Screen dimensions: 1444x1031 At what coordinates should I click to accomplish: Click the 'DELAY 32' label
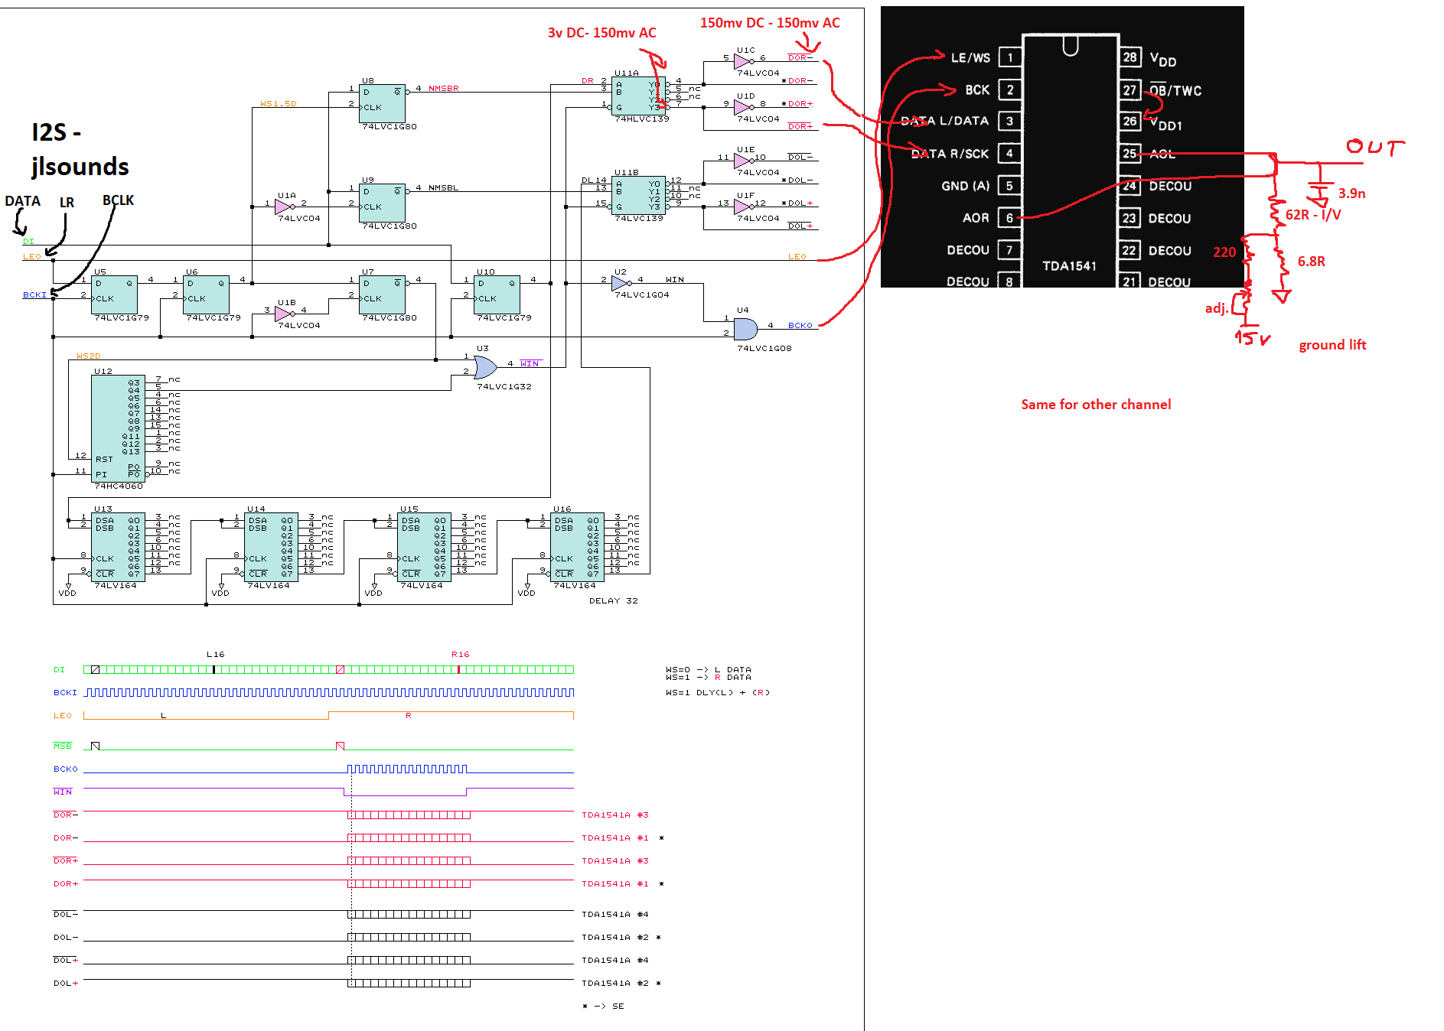614,600
